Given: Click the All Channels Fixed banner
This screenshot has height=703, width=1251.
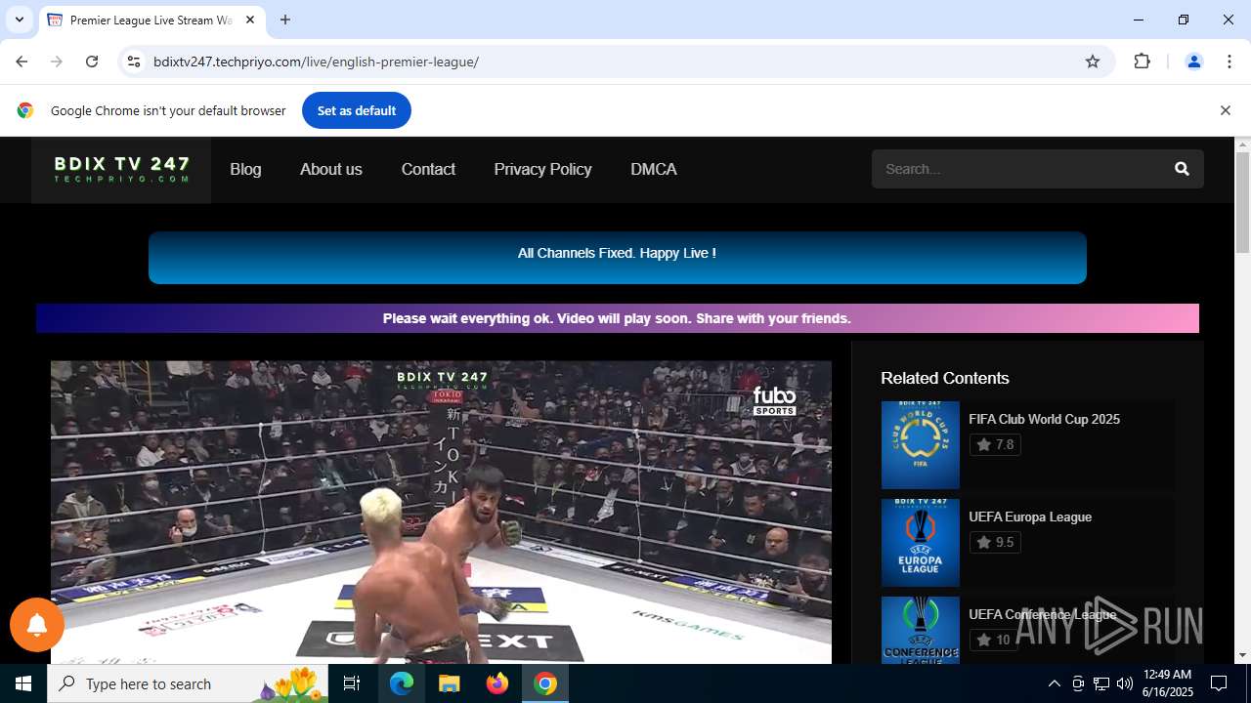Looking at the screenshot, I should click(618, 258).
